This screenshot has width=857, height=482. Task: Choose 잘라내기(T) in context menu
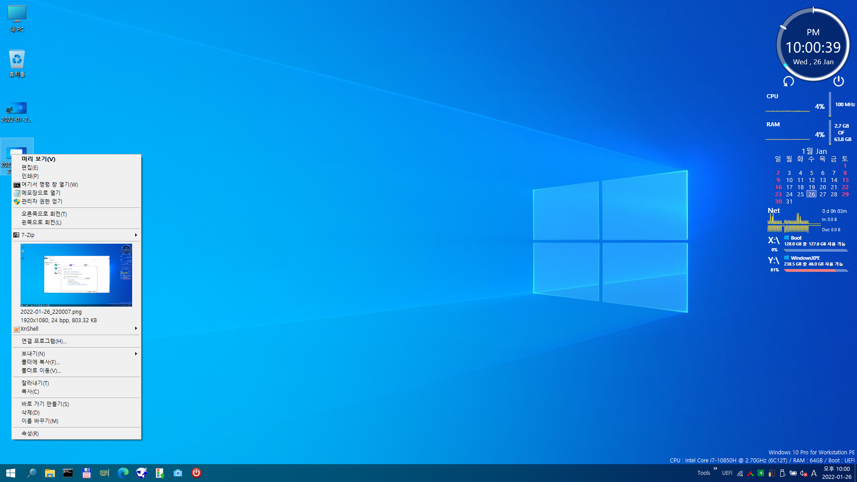[x=76, y=383]
